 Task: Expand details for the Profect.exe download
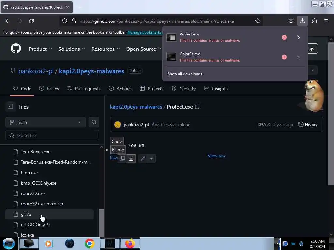(299, 37)
